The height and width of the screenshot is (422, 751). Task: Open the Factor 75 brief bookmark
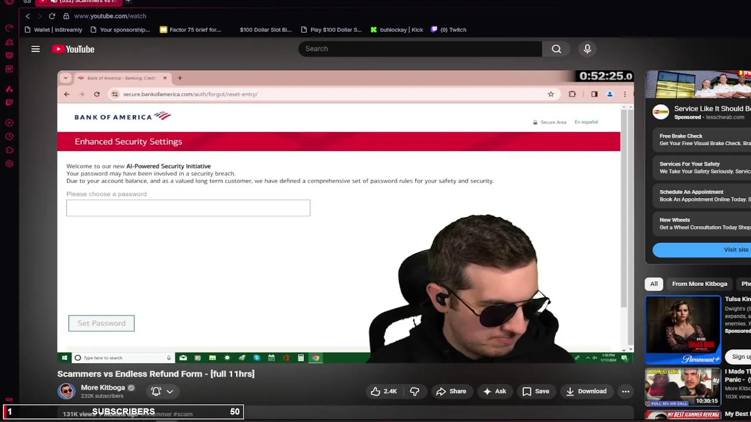190,29
